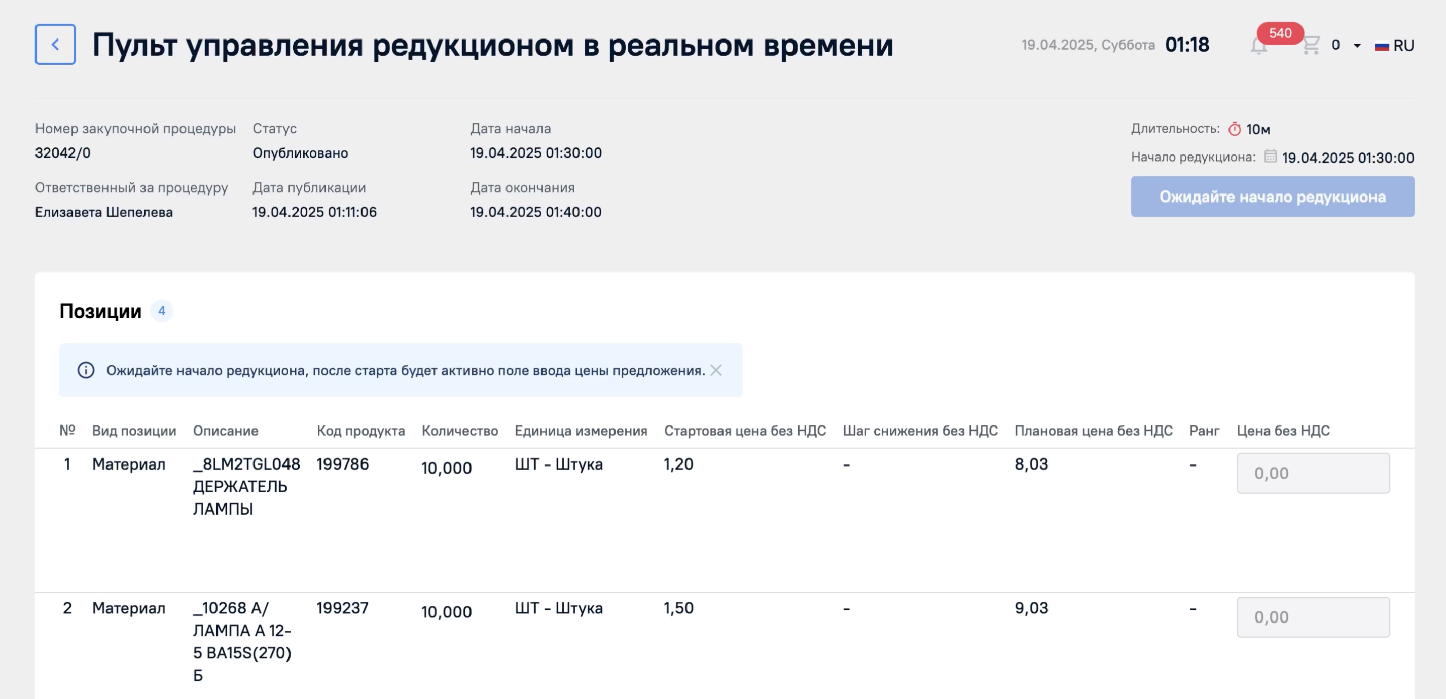Viewport: 1446px width, 699px height.
Task: Click start price 1,50
Action: coord(679,608)
